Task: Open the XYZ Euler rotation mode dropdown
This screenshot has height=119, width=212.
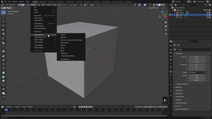Action: [196, 73]
